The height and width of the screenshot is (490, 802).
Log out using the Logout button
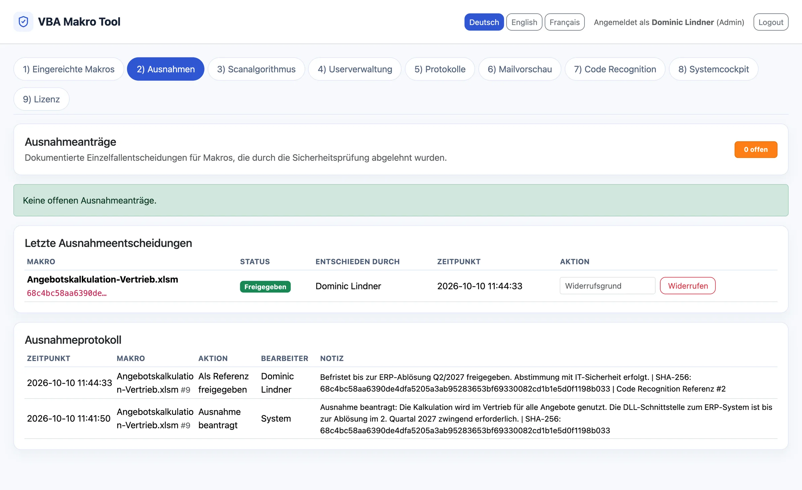(x=771, y=22)
